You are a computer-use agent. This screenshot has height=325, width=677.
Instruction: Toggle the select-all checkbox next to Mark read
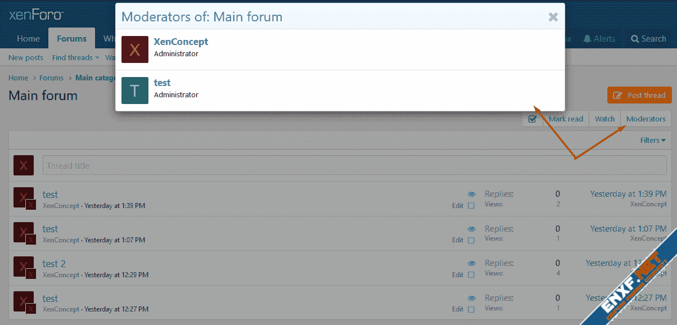[x=532, y=119]
